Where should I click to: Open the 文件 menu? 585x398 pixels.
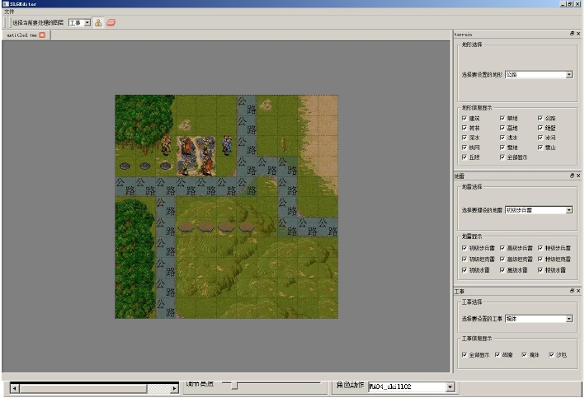point(9,12)
